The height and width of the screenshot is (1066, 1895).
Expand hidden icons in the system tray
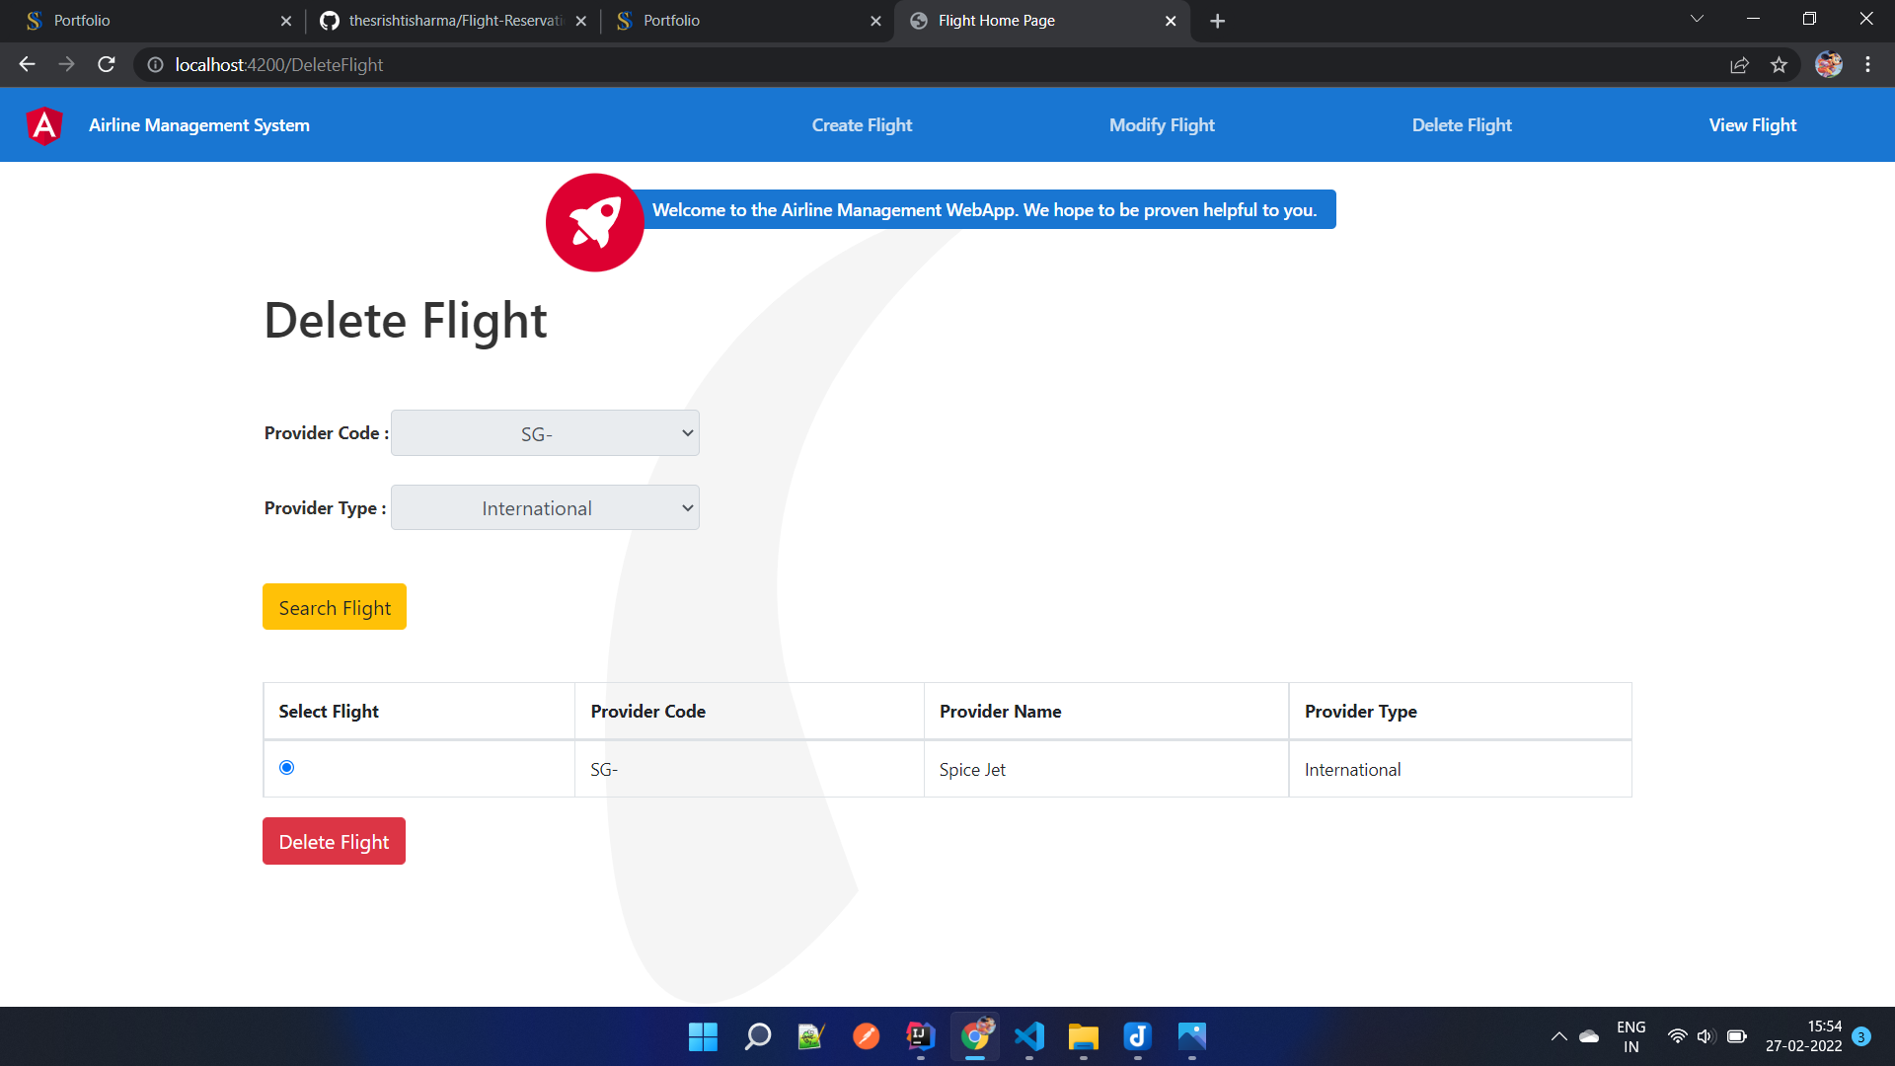(1559, 1036)
